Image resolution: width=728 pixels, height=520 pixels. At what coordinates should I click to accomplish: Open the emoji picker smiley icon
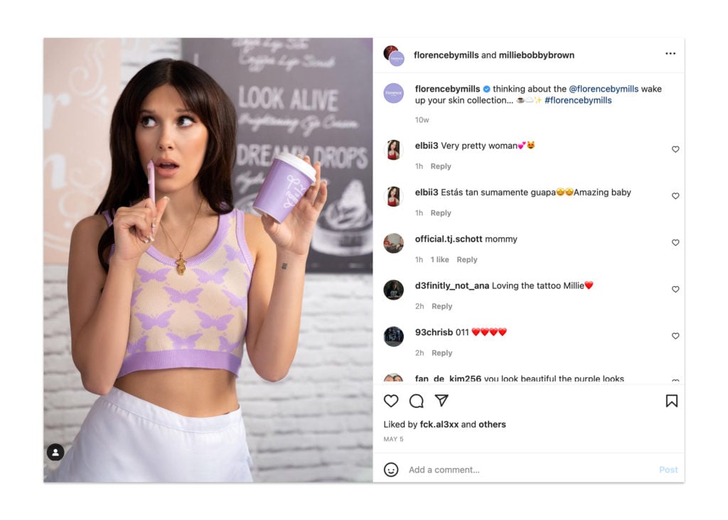coord(391,470)
